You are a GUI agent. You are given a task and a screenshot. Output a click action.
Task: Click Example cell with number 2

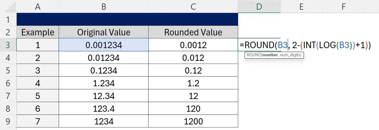point(38,58)
